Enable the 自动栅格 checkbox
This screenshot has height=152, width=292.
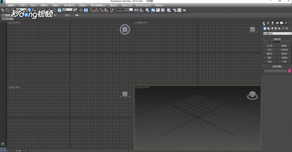270,42
